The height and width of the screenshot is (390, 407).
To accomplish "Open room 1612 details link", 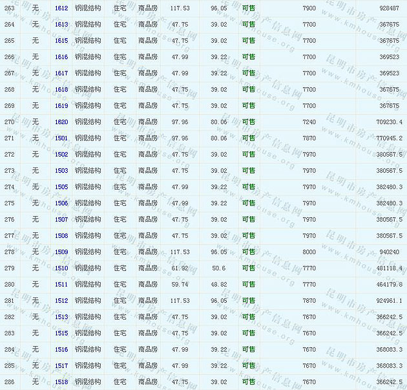I will point(61,8).
